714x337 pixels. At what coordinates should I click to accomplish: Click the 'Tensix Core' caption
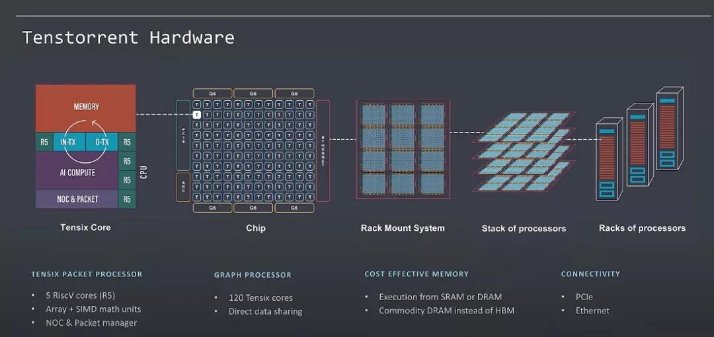pyautogui.click(x=85, y=228)
